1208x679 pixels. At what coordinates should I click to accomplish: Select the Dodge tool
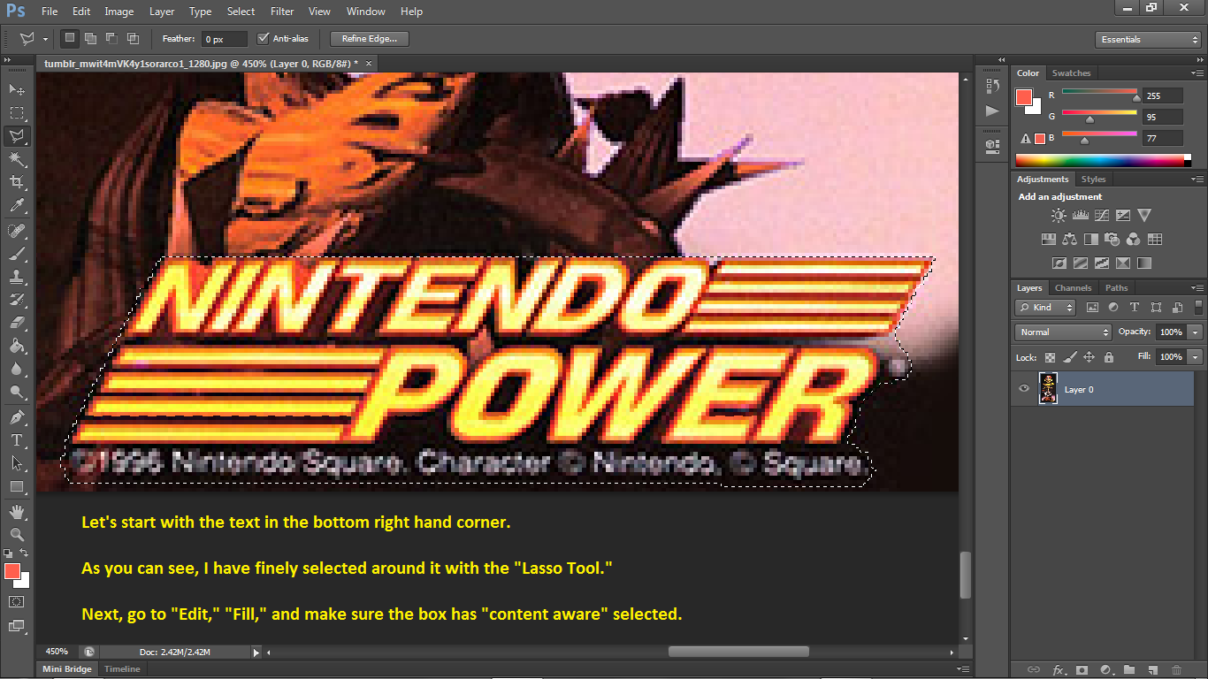tap(17, 392)
